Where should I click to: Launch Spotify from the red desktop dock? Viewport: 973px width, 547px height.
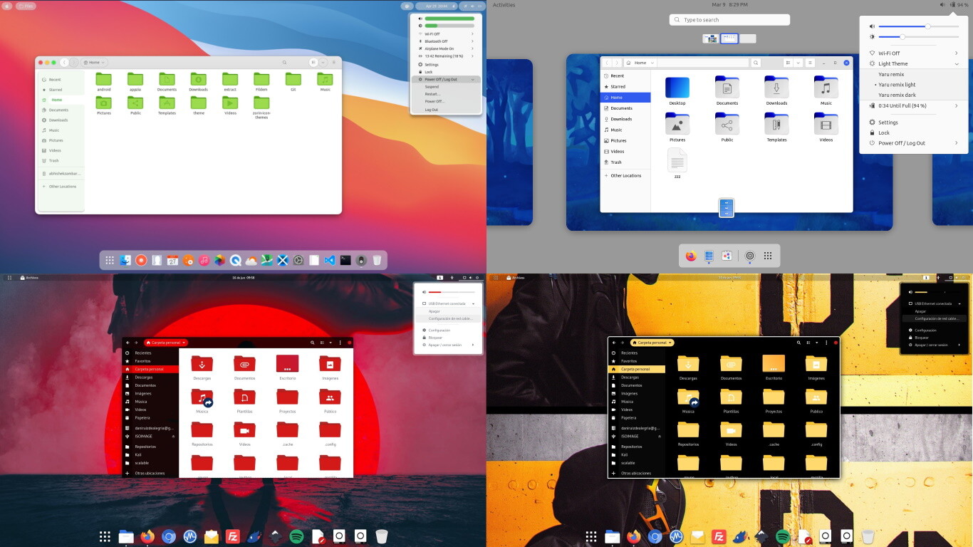pyautogui.click(x=297, y=536)
